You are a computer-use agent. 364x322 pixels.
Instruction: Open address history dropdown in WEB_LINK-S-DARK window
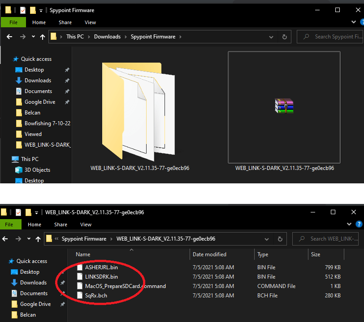pyautogui.click(x=266, y=239)
